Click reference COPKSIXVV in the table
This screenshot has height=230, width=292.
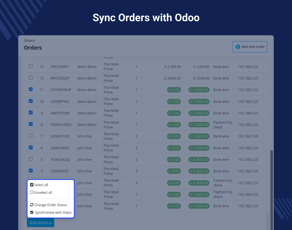point(60,171)
